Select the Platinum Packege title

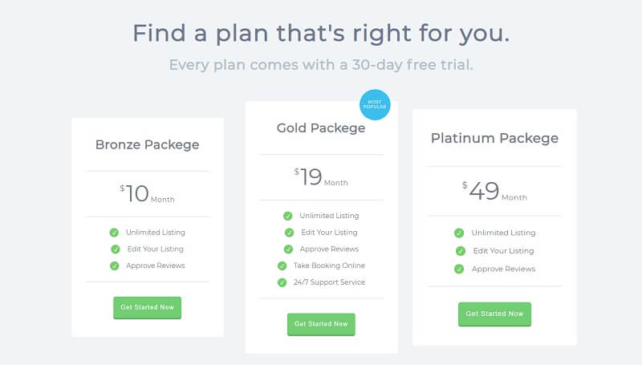coord(494,138)
